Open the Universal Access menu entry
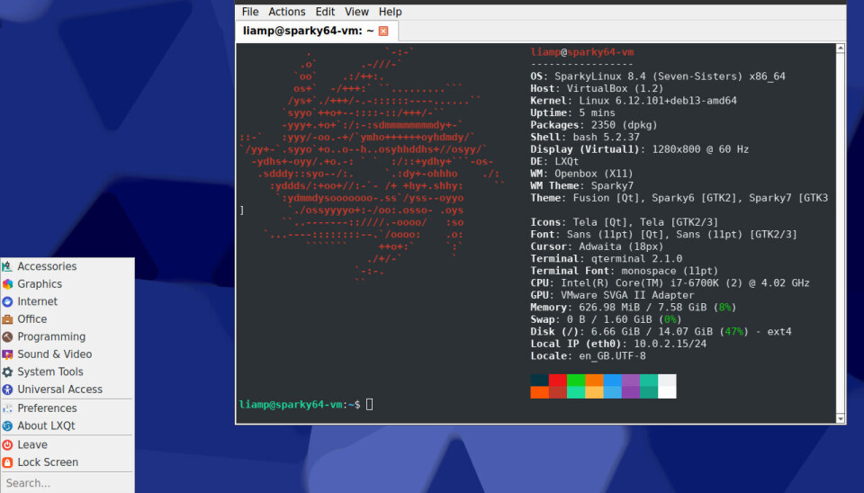 67,390
